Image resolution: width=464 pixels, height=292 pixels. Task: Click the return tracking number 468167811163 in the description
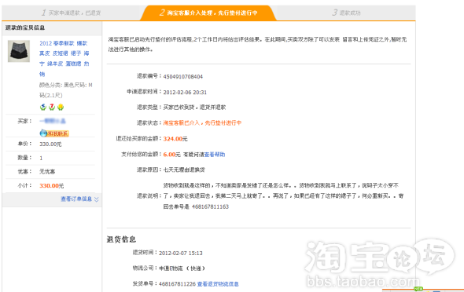point(210,206)
